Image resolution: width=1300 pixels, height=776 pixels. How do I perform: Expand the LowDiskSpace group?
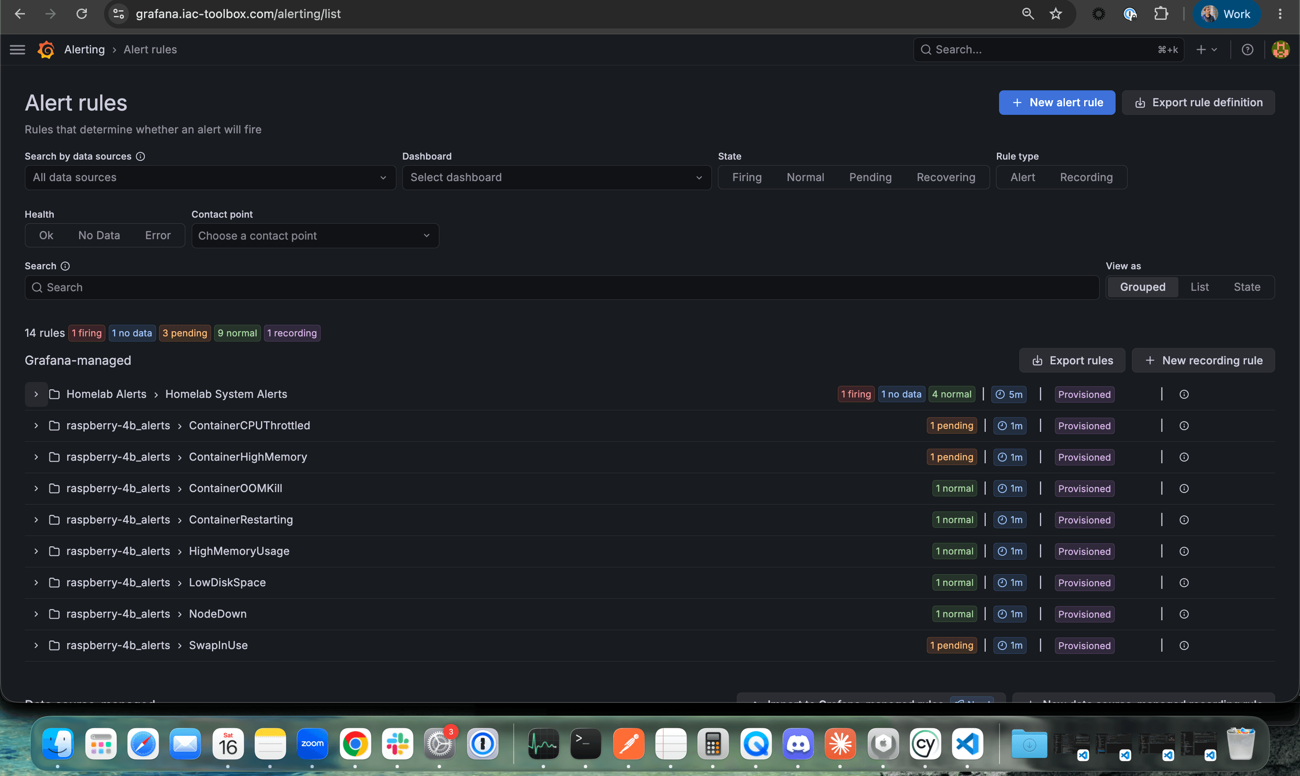36,582
